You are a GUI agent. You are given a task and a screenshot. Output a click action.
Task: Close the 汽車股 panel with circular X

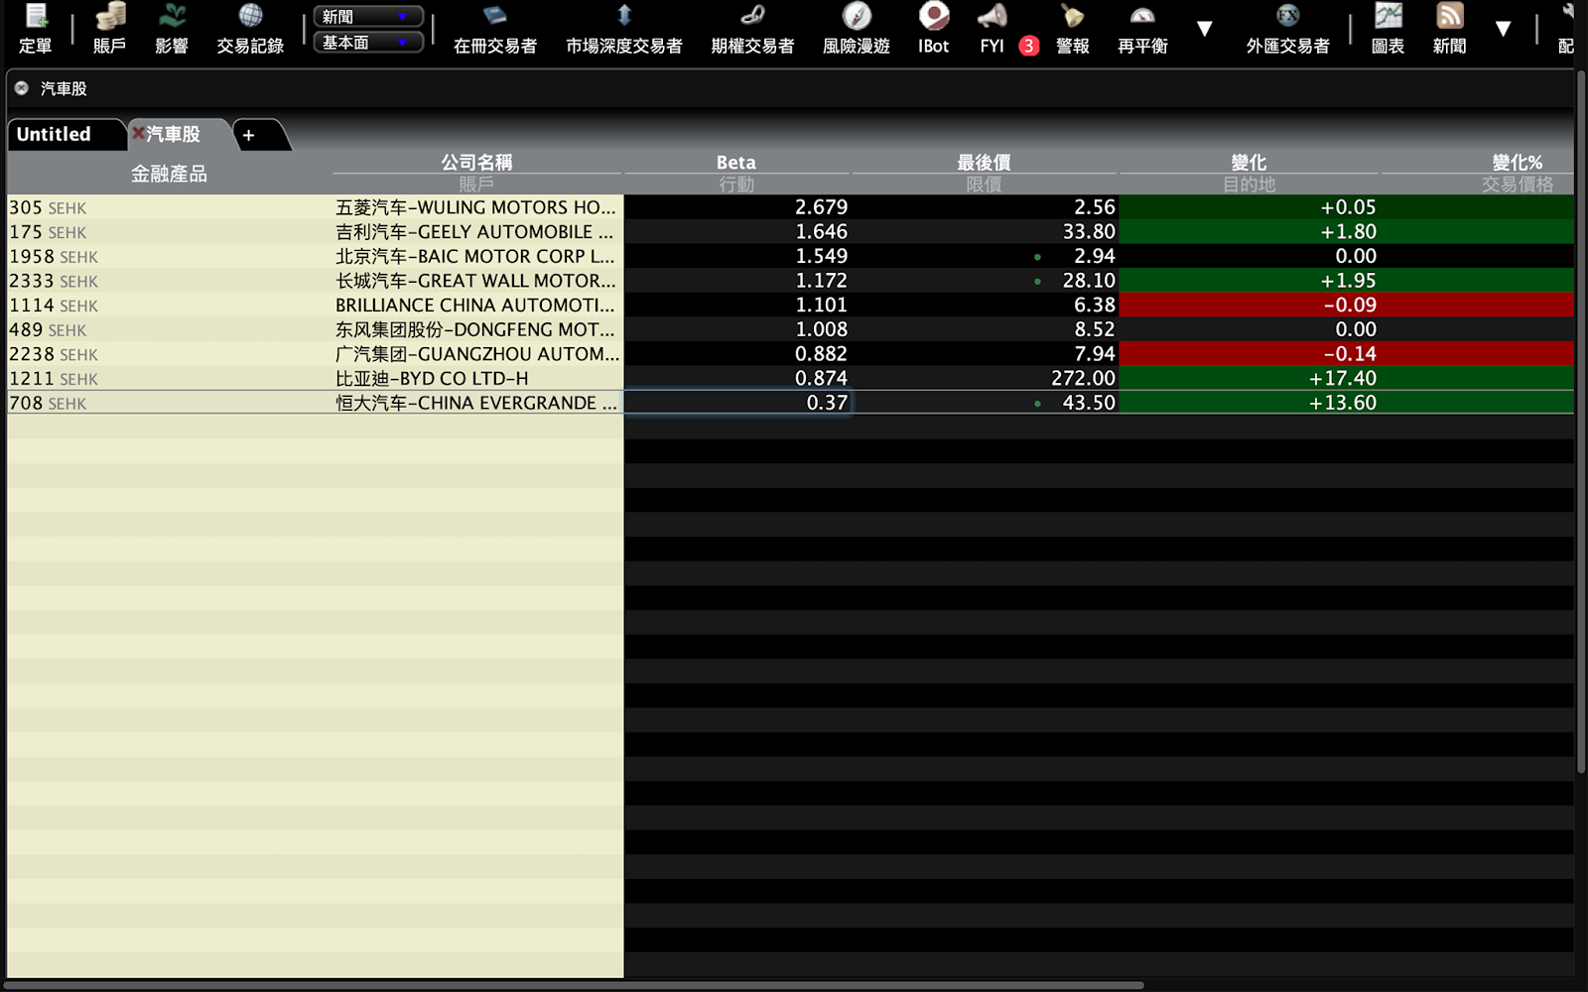point(21,88)
